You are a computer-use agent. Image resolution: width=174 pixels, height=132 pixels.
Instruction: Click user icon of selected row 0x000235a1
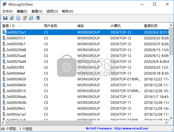coord(4,32)
